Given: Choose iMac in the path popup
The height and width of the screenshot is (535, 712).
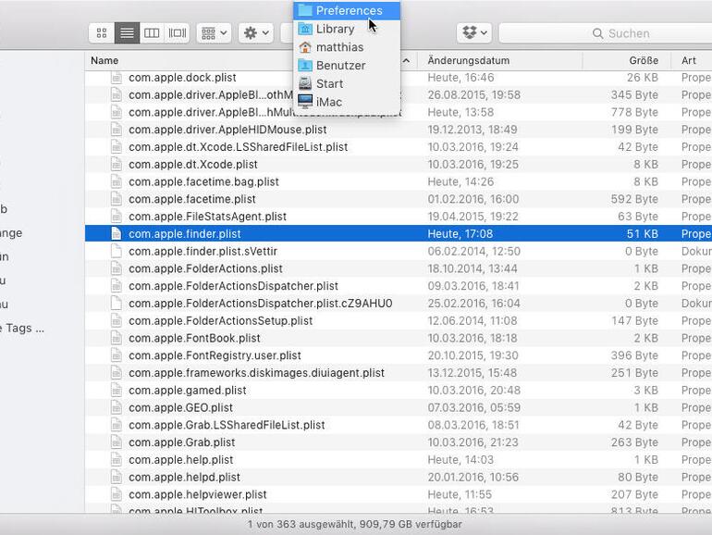Looking at the screenshot, I should [x=347, y=102].
